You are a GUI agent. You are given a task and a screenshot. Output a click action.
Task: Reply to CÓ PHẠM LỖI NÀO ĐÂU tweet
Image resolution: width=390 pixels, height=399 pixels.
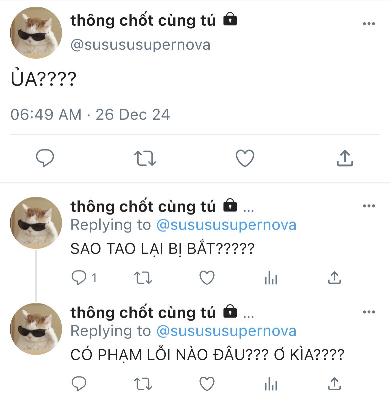pos(79,383)
